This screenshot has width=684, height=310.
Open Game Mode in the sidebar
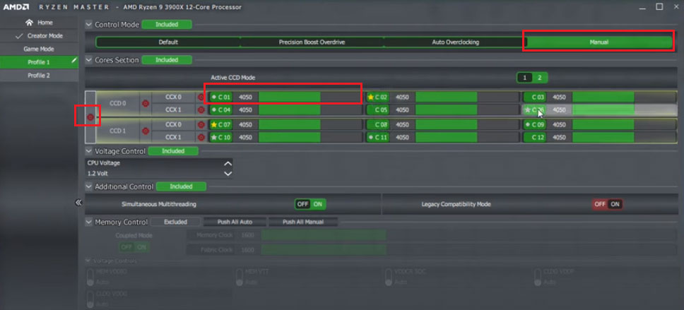pyautogui.click(x=39, y=49)
